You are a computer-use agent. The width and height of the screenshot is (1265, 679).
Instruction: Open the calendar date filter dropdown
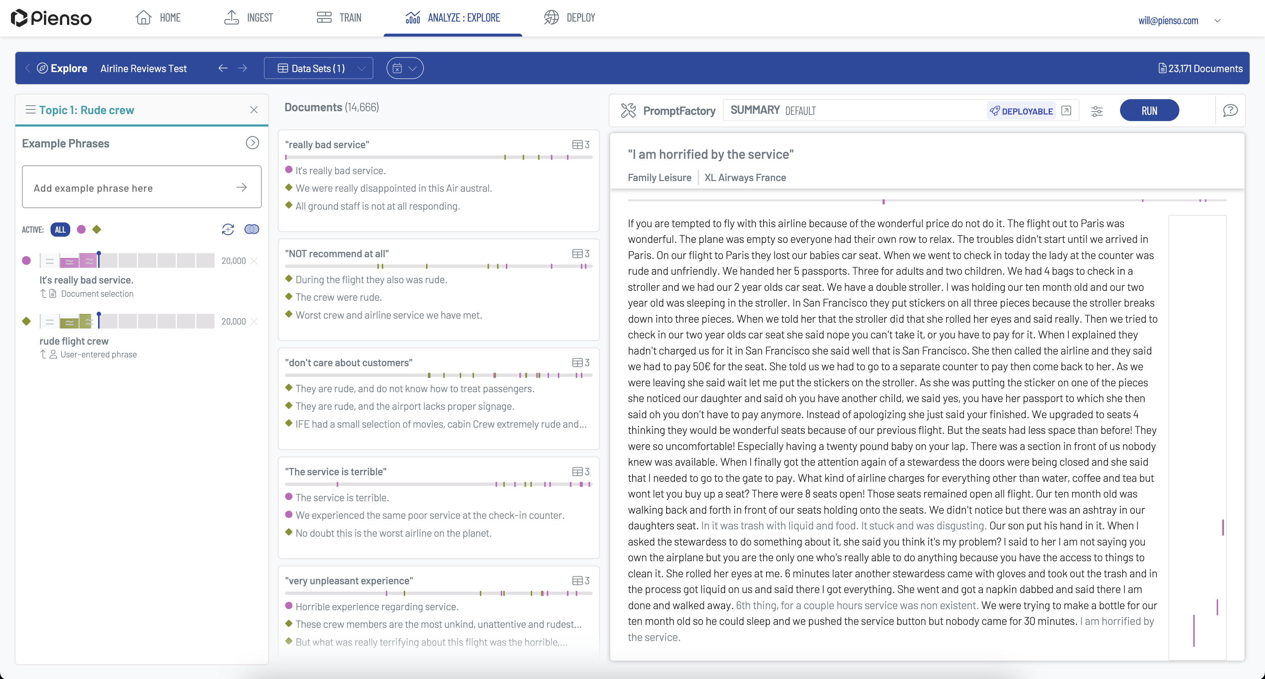[404, 68]
